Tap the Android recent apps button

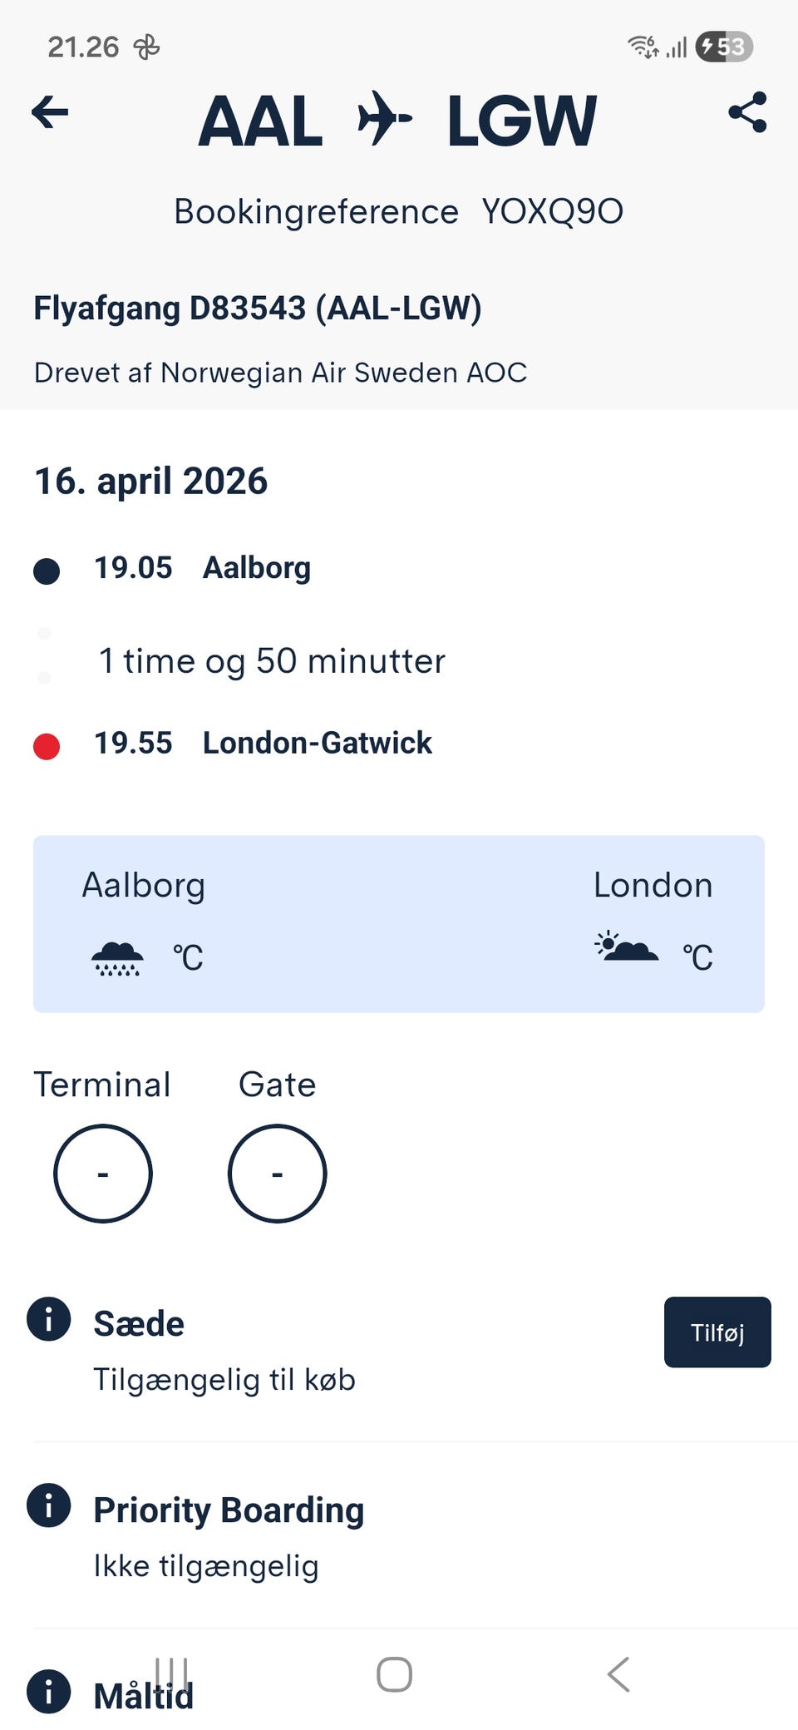click(x=172, y=1672)
